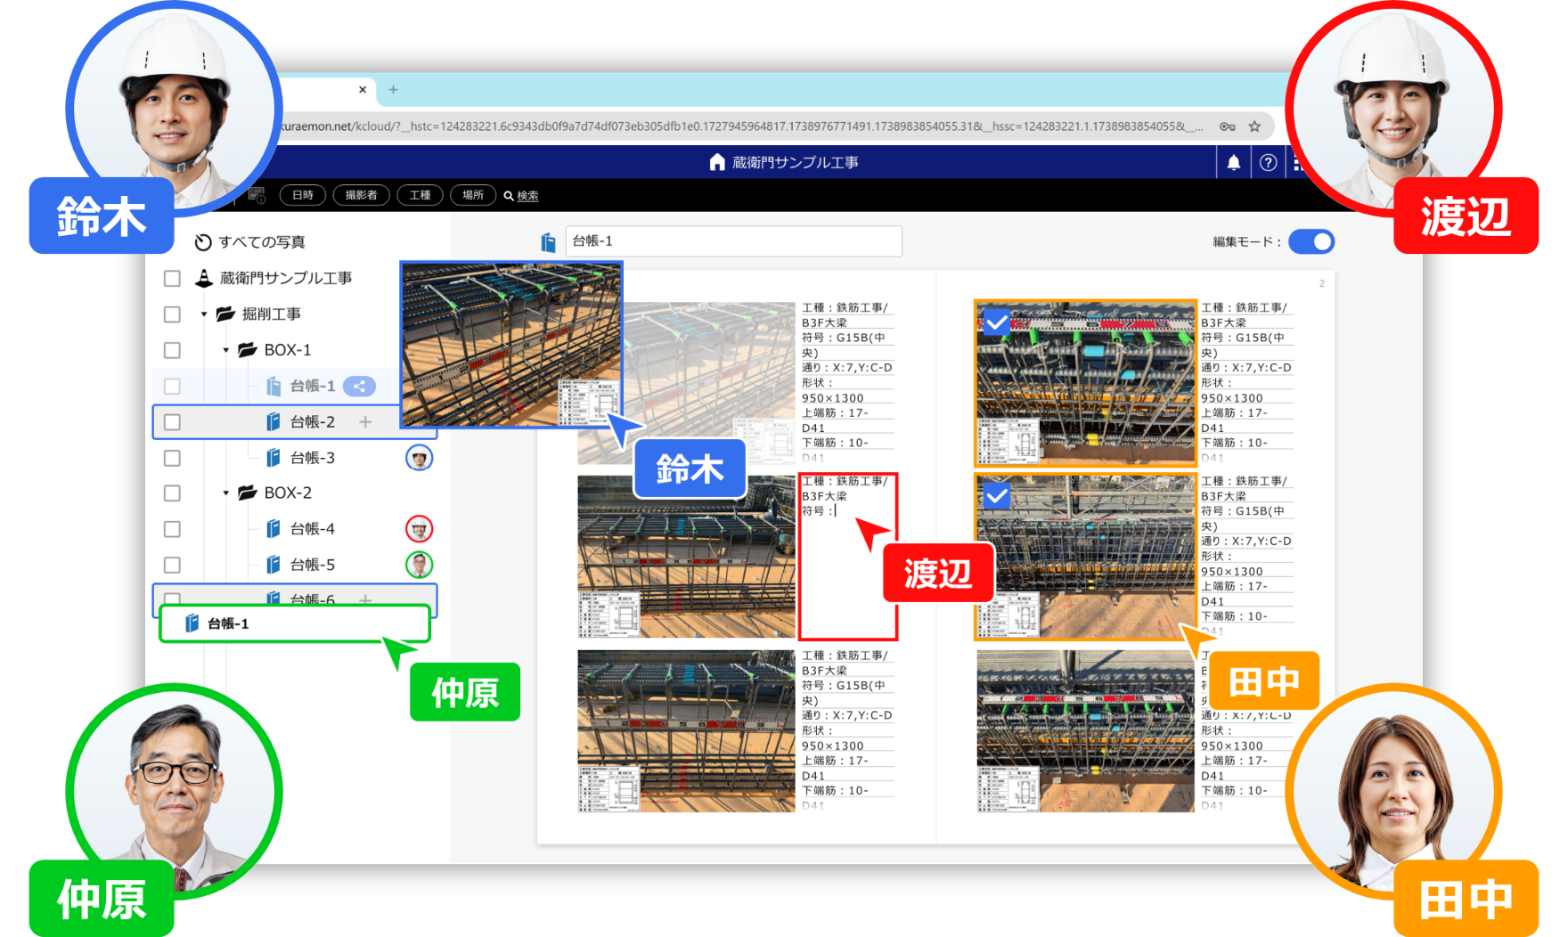Click the caption text of top-right photo
The image size is (1568, 937).
click(1245, 382)
